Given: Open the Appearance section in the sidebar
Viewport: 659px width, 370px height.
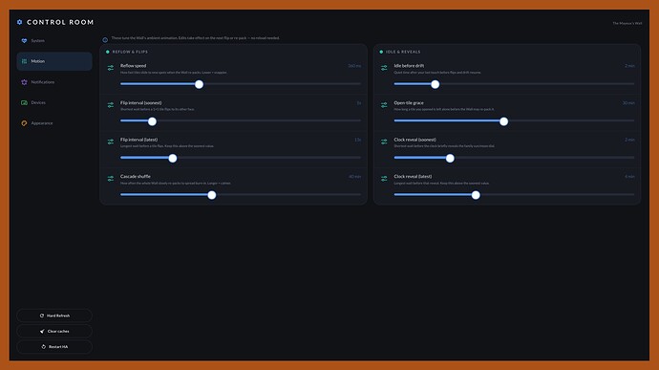Looking at the screenshot, I should 54,123.
